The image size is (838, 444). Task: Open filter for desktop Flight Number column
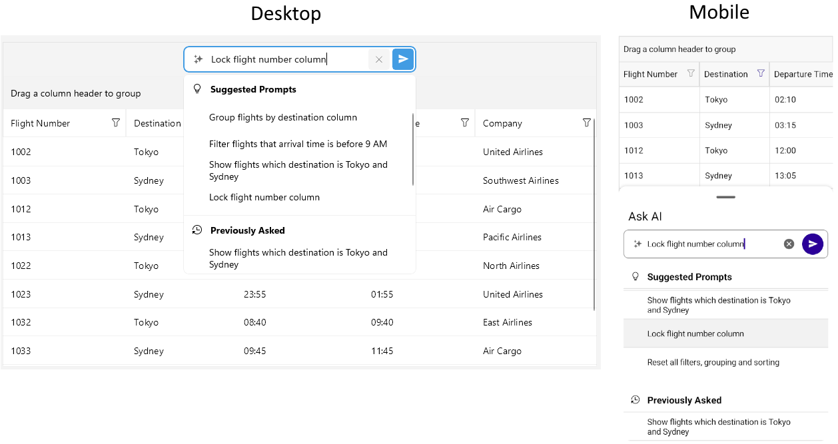pyautogui.click(x=116, y=123)
